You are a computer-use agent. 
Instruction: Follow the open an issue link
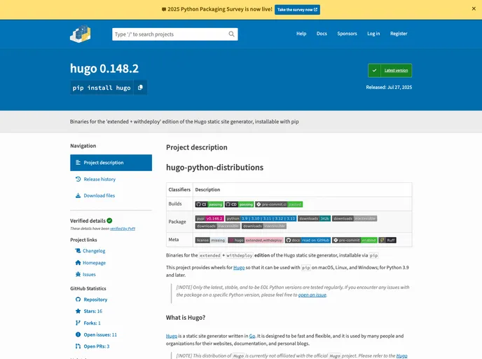coord(312,294)
